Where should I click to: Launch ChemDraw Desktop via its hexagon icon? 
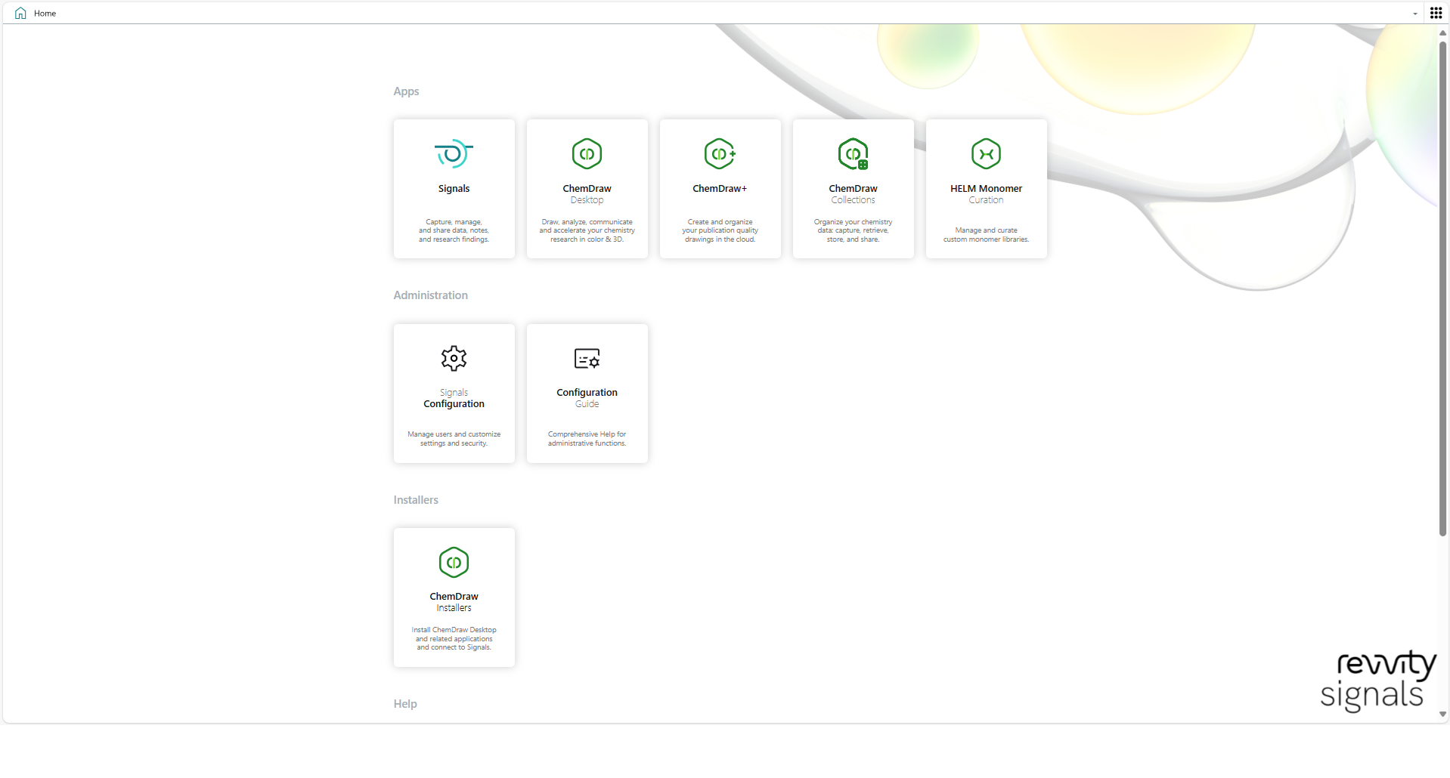coord(587,154)
